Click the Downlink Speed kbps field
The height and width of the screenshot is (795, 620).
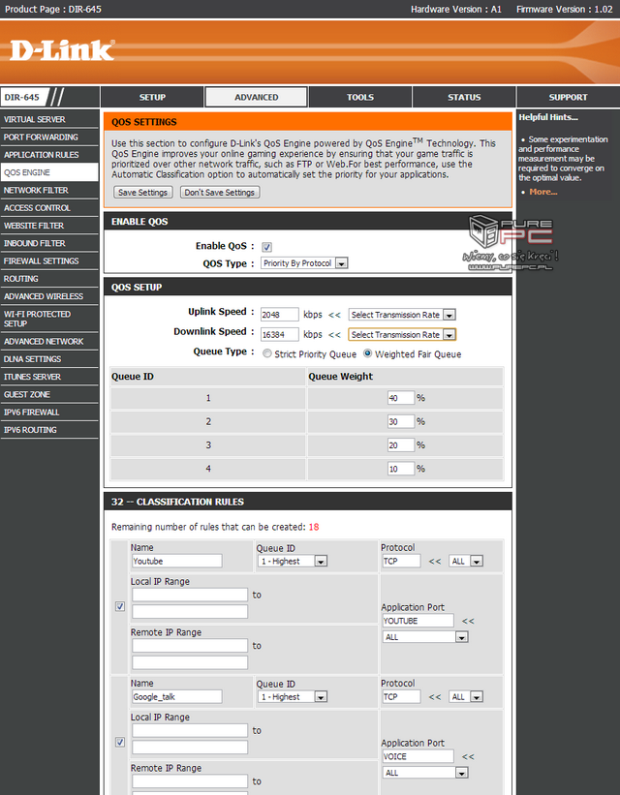pos(280,334)
